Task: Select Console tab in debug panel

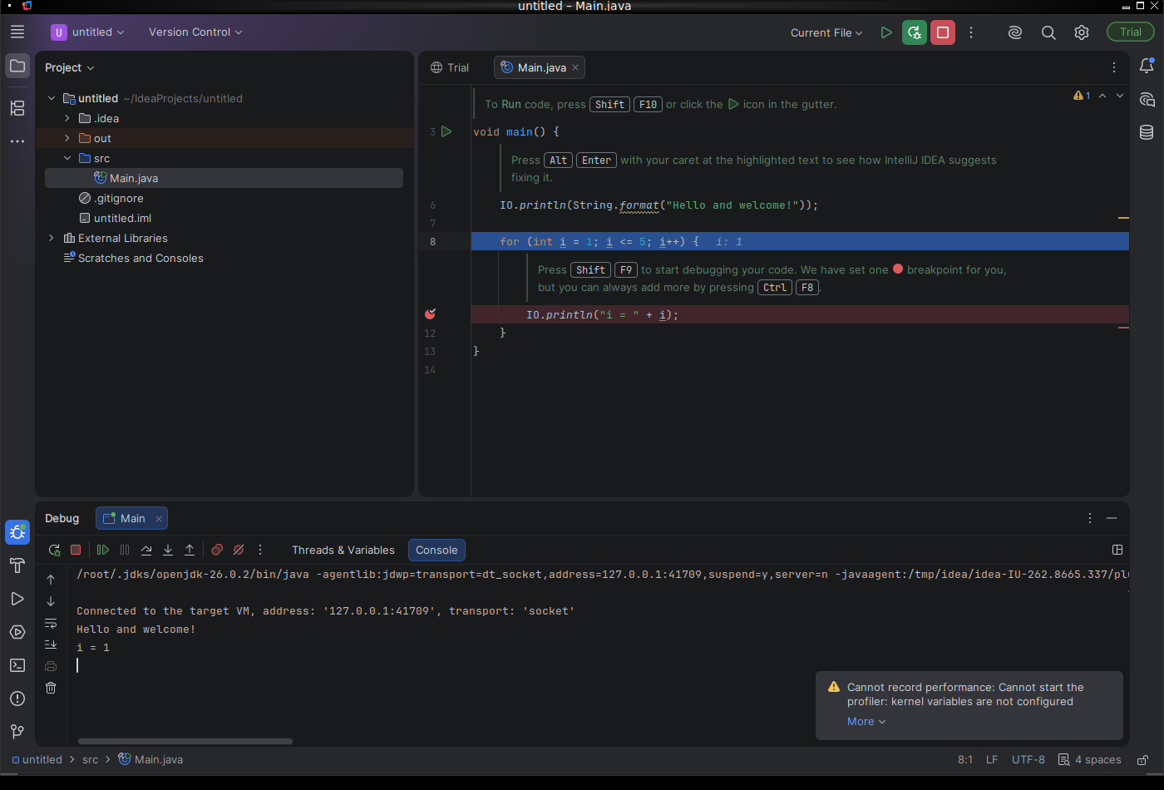Action: point(436,550)
